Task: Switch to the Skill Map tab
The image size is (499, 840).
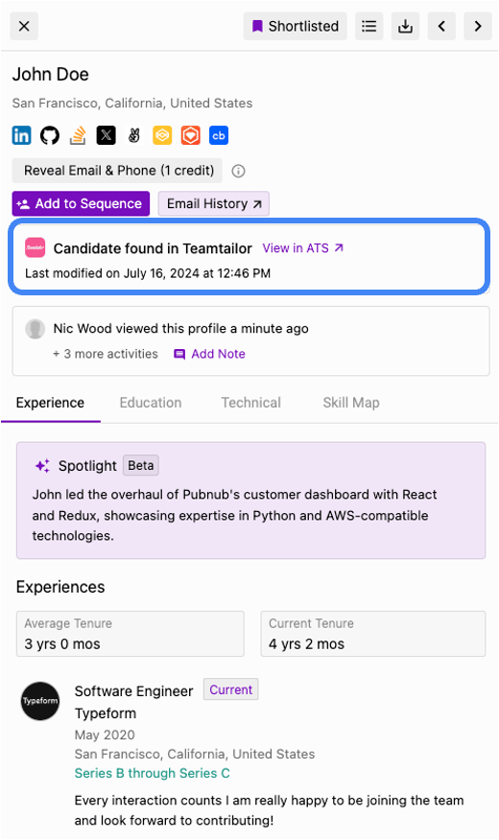Action: point(351,403)
